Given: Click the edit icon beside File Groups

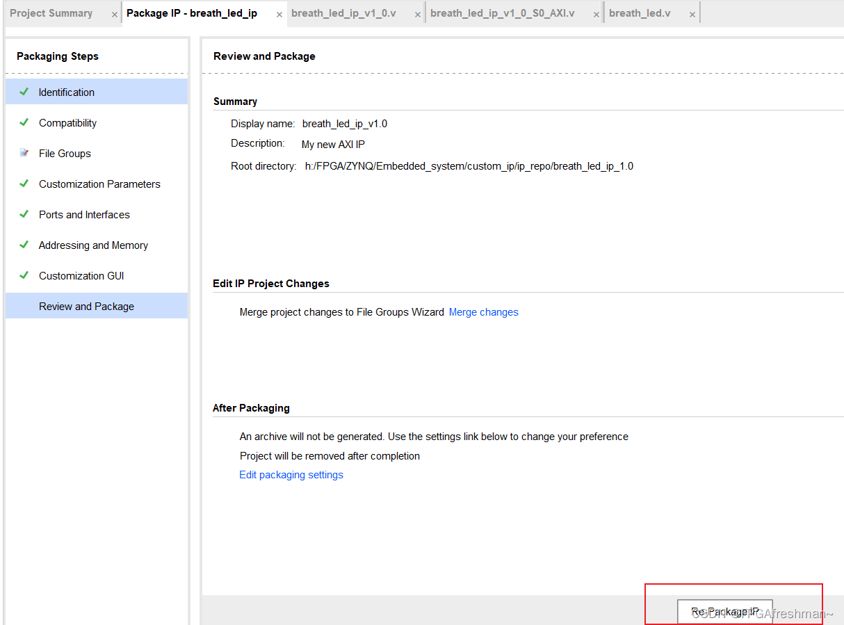Looking at the screenshot, I should coord(23,153).
